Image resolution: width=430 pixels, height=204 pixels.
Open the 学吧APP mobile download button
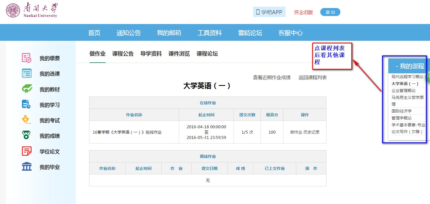point(269,12)
